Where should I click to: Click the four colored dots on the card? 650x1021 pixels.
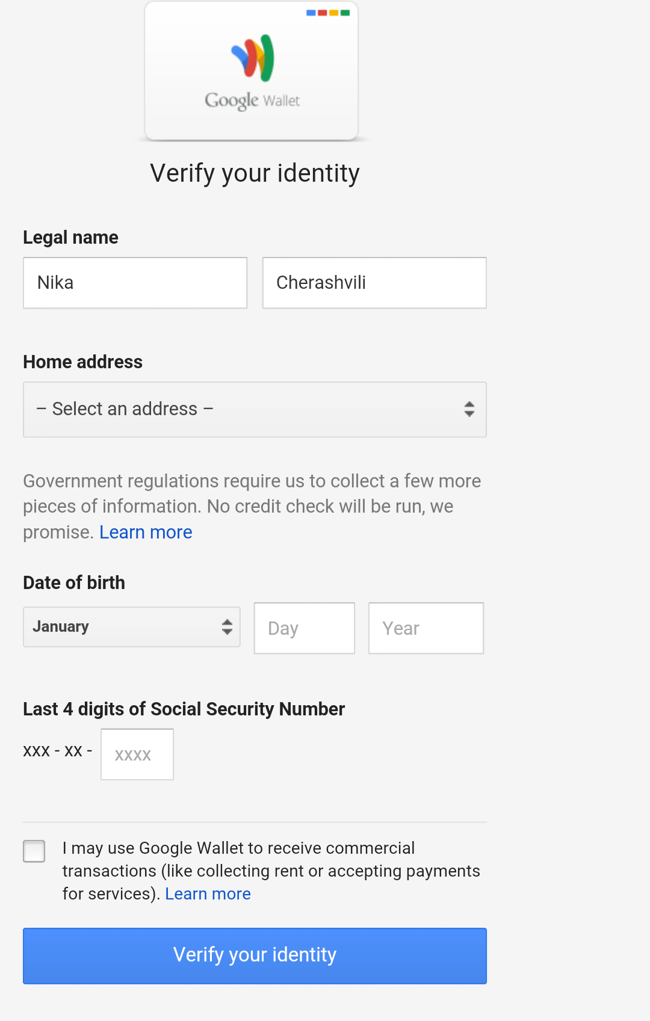coord(327,13)
